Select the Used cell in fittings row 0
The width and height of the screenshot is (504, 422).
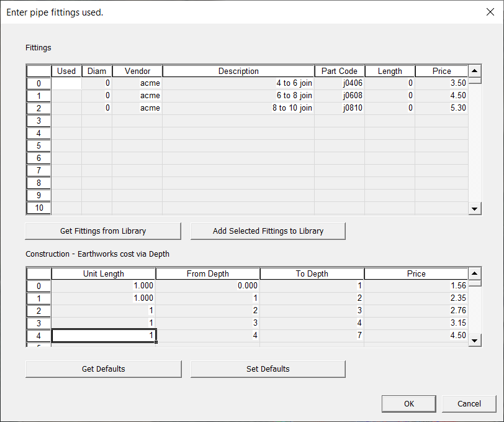66,83
